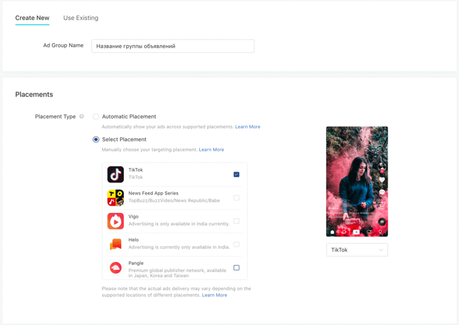Image resolution: width=459 pixels, height=325 pixels.
Task: Open the Create New tab
Action: coord(32,18)
